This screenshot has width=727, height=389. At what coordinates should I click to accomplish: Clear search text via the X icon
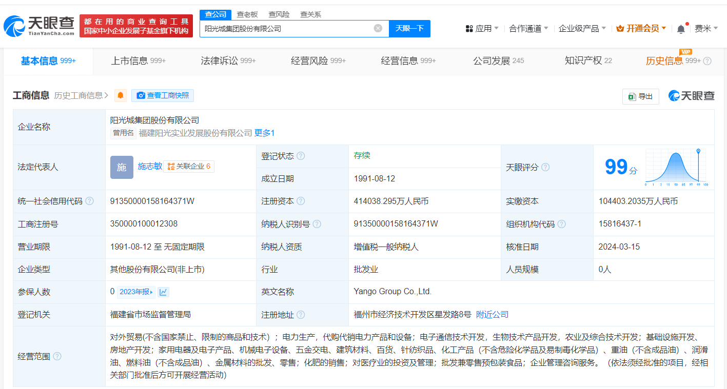(378, 29)
